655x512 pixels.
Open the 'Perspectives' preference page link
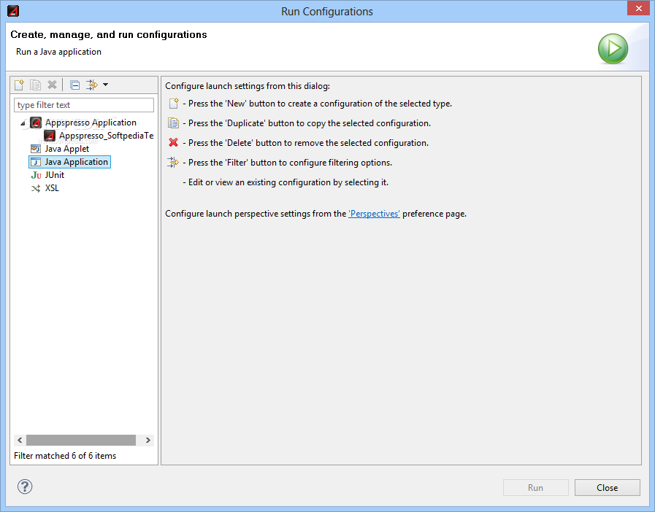[x=374, y=214]
